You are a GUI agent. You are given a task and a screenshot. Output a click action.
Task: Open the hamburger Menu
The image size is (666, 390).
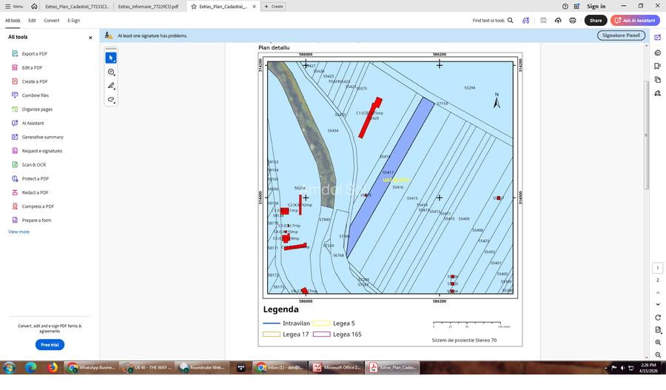(x=13, y=6)
